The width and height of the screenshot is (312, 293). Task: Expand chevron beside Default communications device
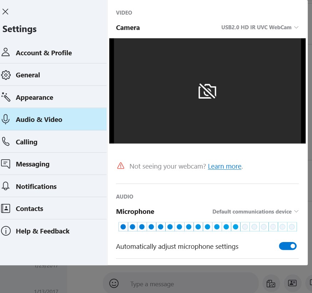coord(296,211)
